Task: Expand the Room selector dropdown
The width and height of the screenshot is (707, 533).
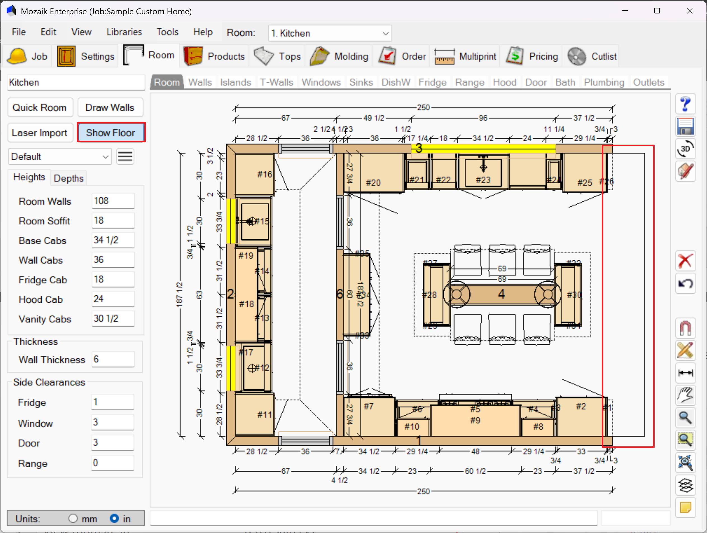Action: [385, 33]
